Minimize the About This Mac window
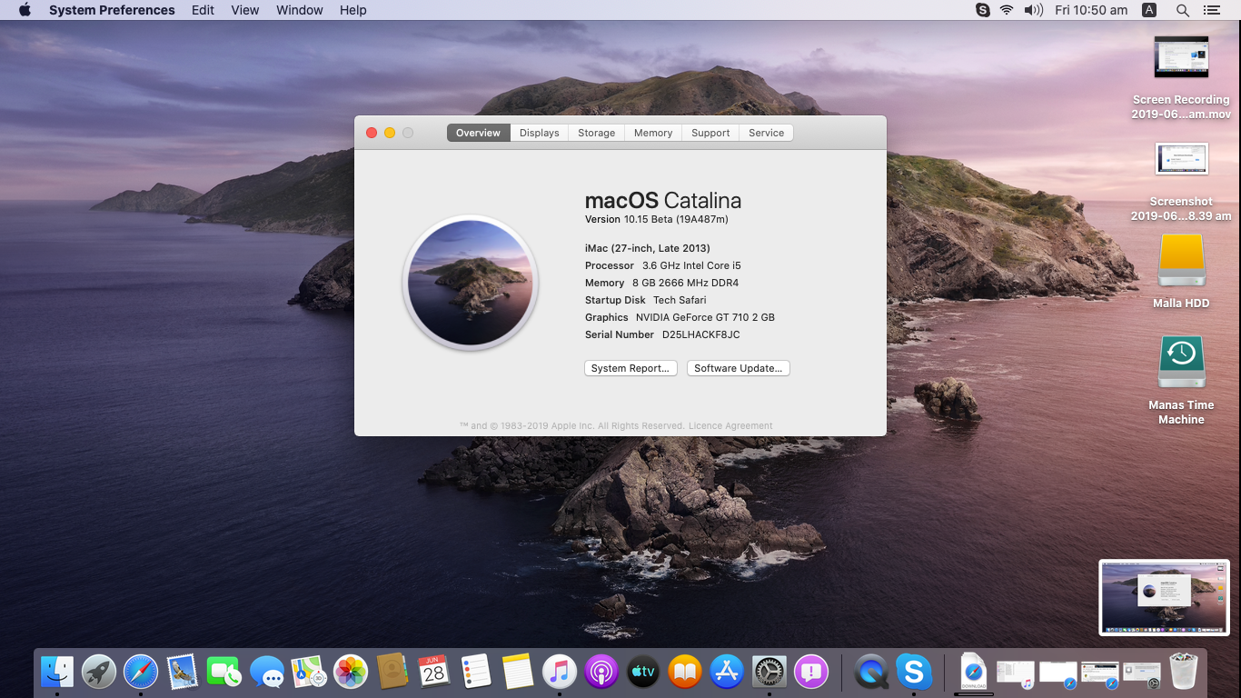The height and width of the screenshot is (698, 1241). (x=390, y=133)
